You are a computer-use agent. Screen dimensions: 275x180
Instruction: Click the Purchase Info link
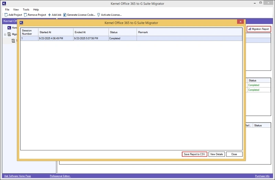pyautogui.click(x=262, y=176)
